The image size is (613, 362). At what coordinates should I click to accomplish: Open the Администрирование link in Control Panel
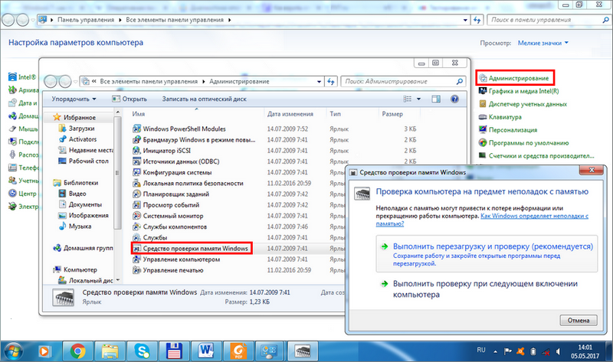[x=519, y=78]
